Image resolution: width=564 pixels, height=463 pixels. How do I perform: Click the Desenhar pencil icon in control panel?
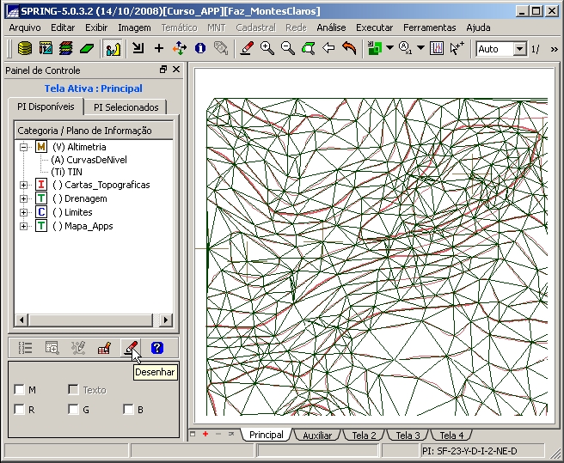click(x=131, y=348)
